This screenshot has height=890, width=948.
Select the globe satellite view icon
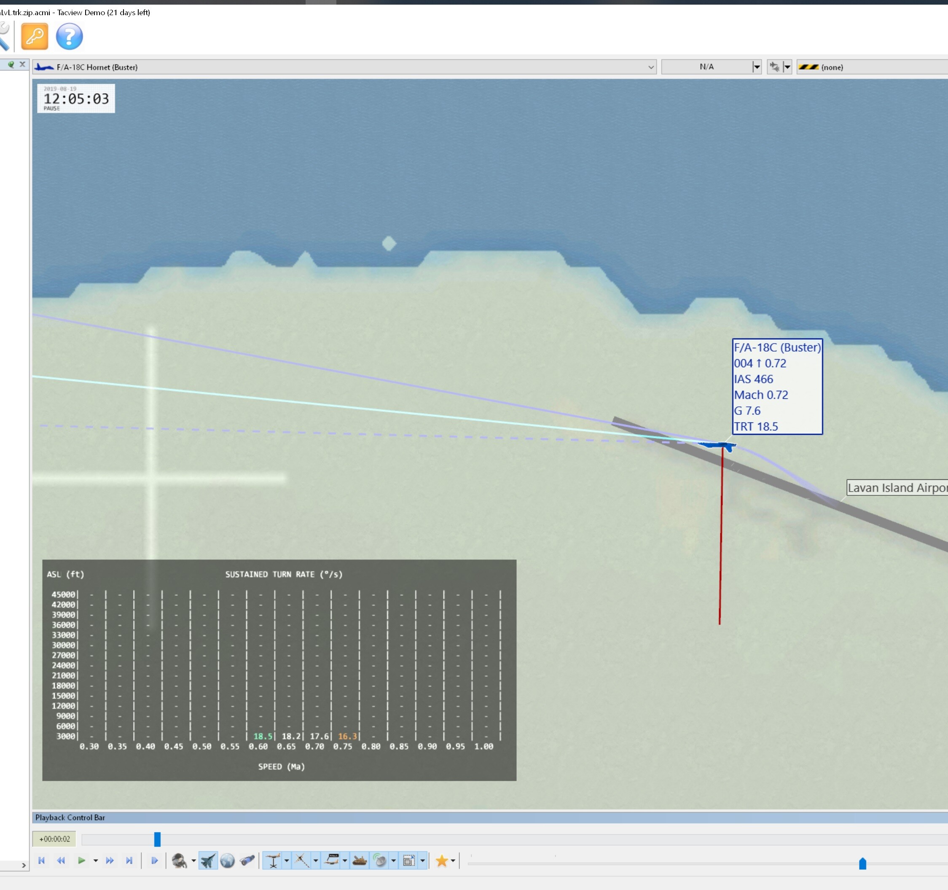[x=228, y=861]
